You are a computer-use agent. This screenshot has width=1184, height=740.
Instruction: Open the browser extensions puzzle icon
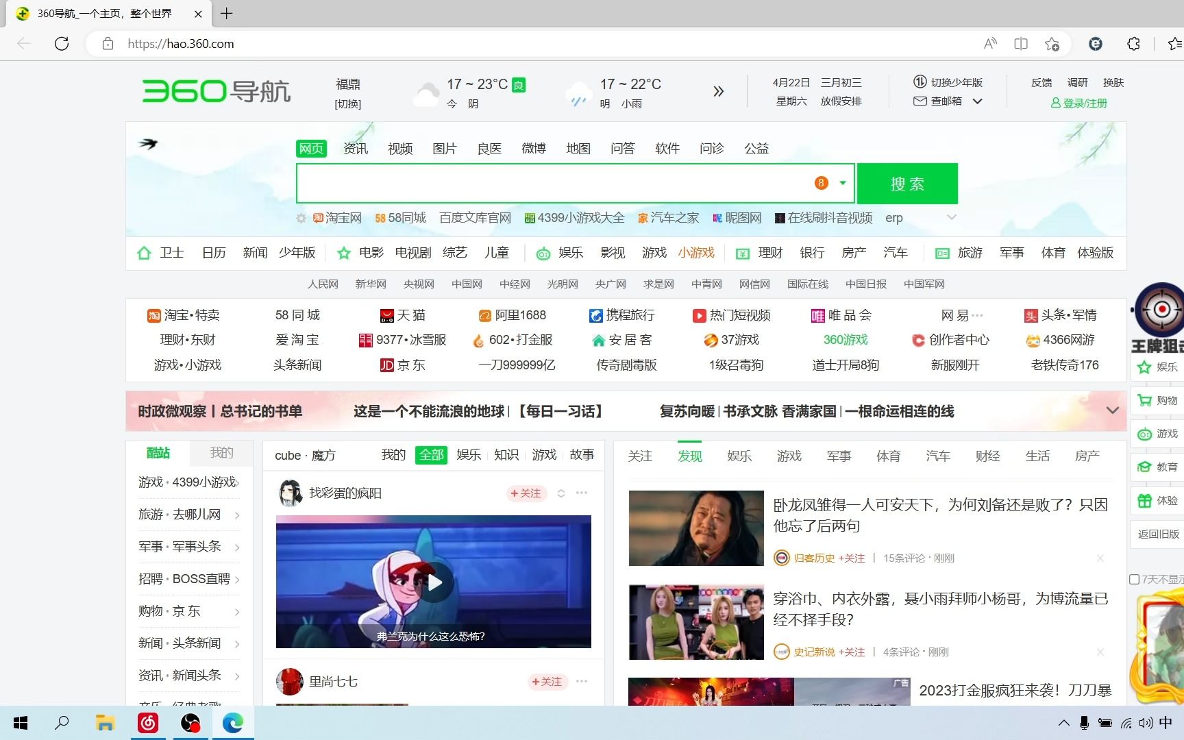(1133, 44)
